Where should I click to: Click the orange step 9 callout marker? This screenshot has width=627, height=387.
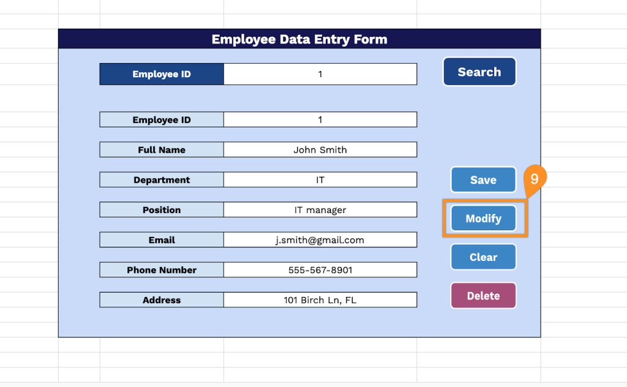(535, 179)
